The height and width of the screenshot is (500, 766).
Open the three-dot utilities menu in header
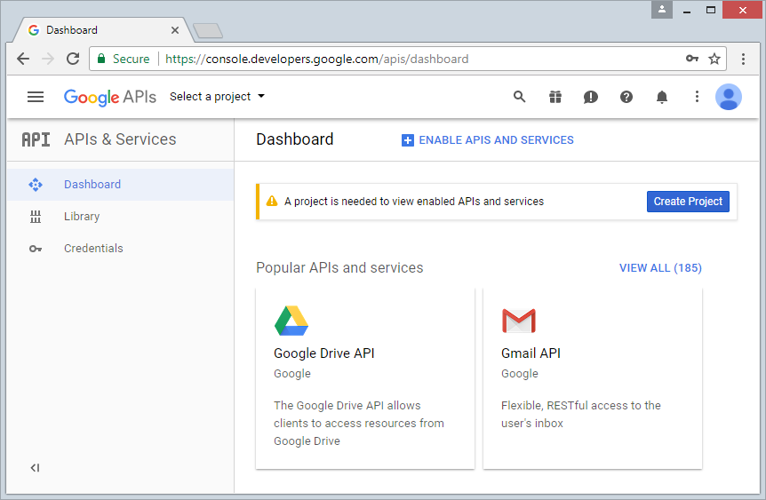(x=697, y=97)
